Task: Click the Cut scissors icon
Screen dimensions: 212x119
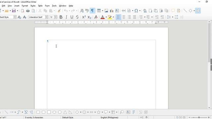Action: (40, 11)
